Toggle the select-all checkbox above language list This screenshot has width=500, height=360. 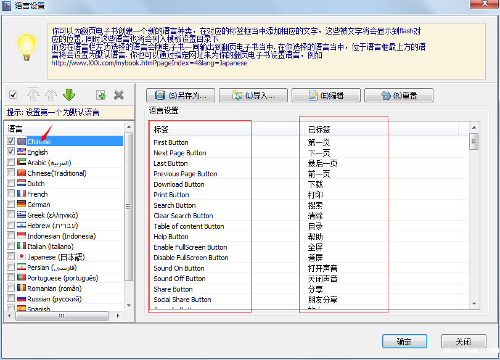coord(14,95)
